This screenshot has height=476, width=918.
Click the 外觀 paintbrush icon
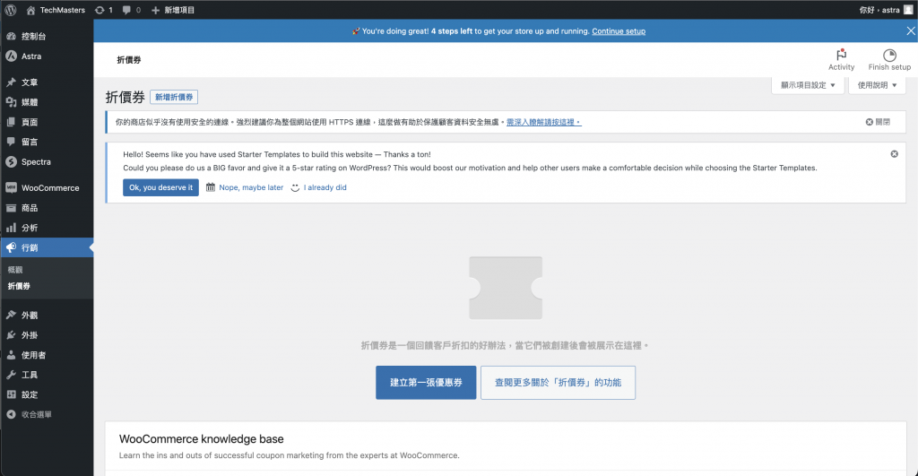(11, 315)
